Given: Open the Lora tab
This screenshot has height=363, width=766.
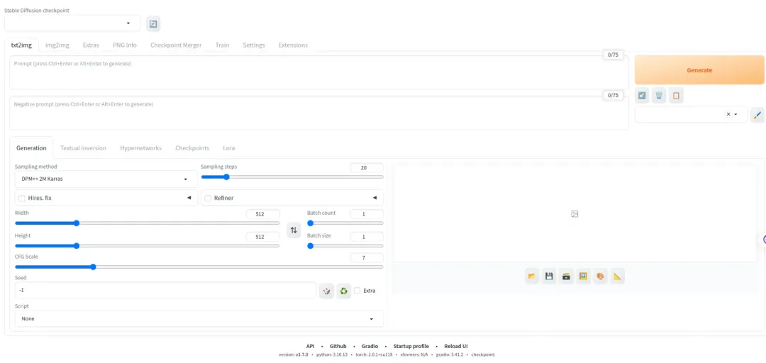Looking at the screenshot, I should point(228,148).
